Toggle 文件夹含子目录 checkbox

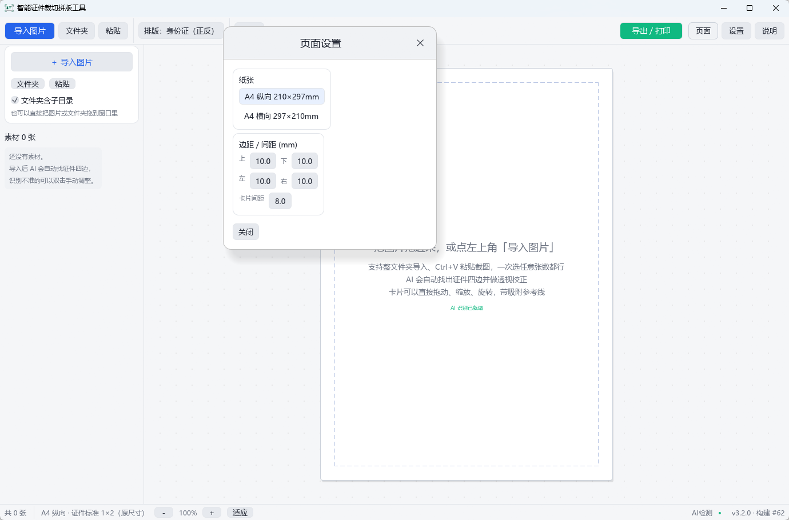click(42, 100)
